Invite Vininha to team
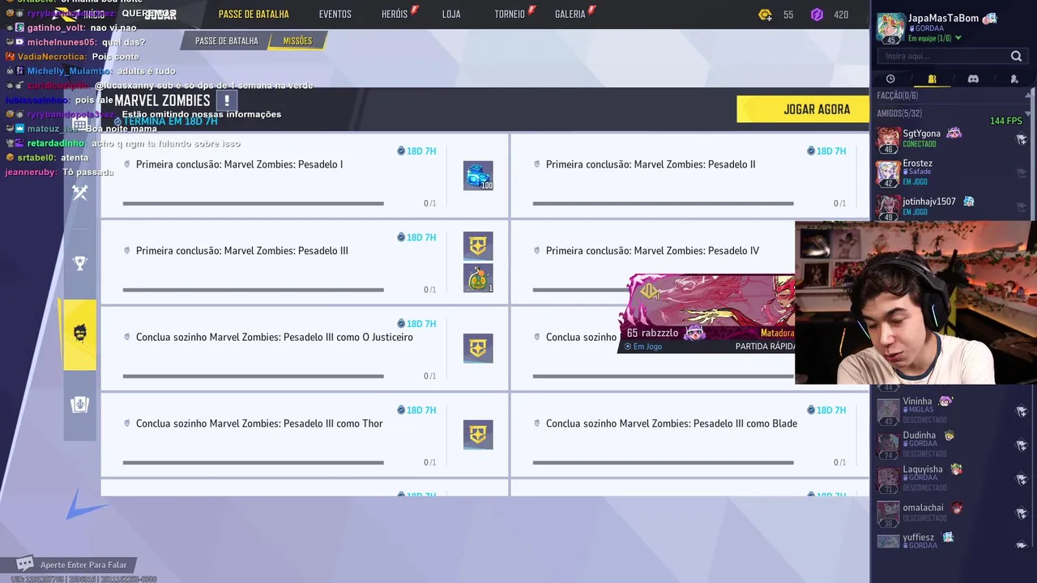This screenshot has width=1037, height=583. pos(1022,411)
